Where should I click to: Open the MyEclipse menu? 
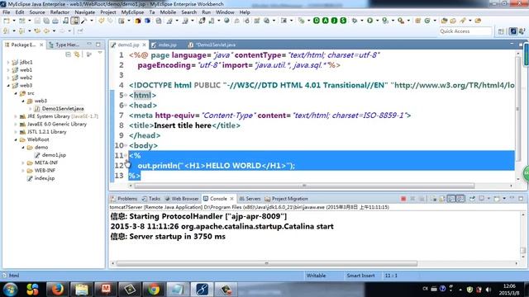tap(132, 12)
